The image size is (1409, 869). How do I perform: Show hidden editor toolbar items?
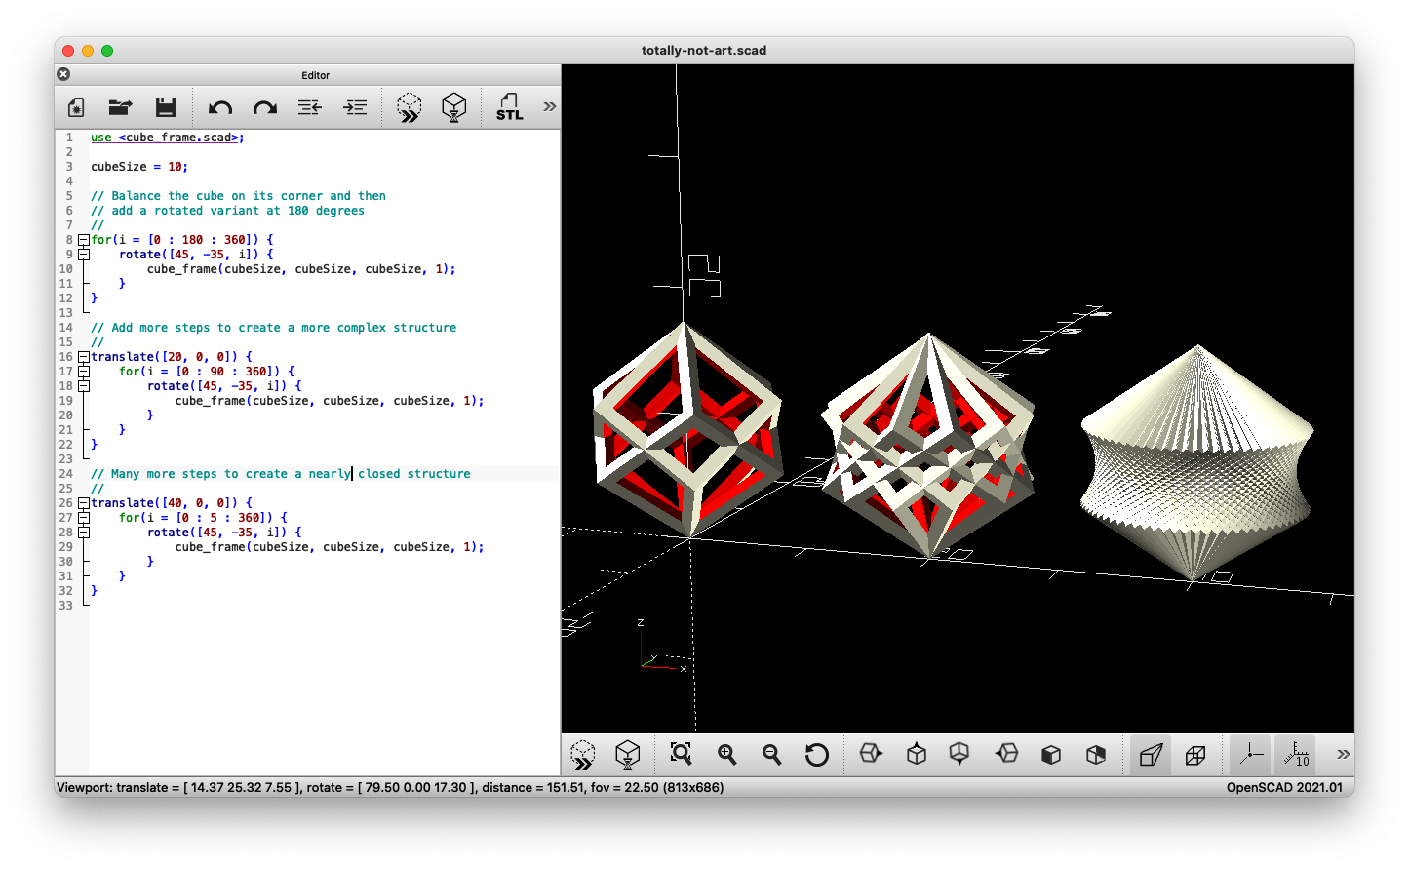[550, 107]
